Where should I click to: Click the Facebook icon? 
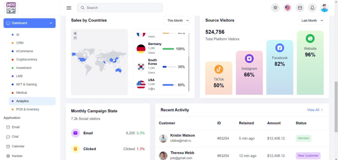click(x=280, y=48)
